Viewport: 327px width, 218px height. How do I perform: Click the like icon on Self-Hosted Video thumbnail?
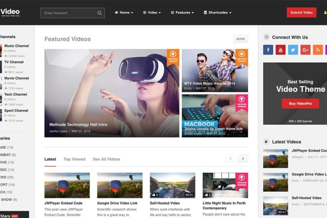tap(154, 195)
